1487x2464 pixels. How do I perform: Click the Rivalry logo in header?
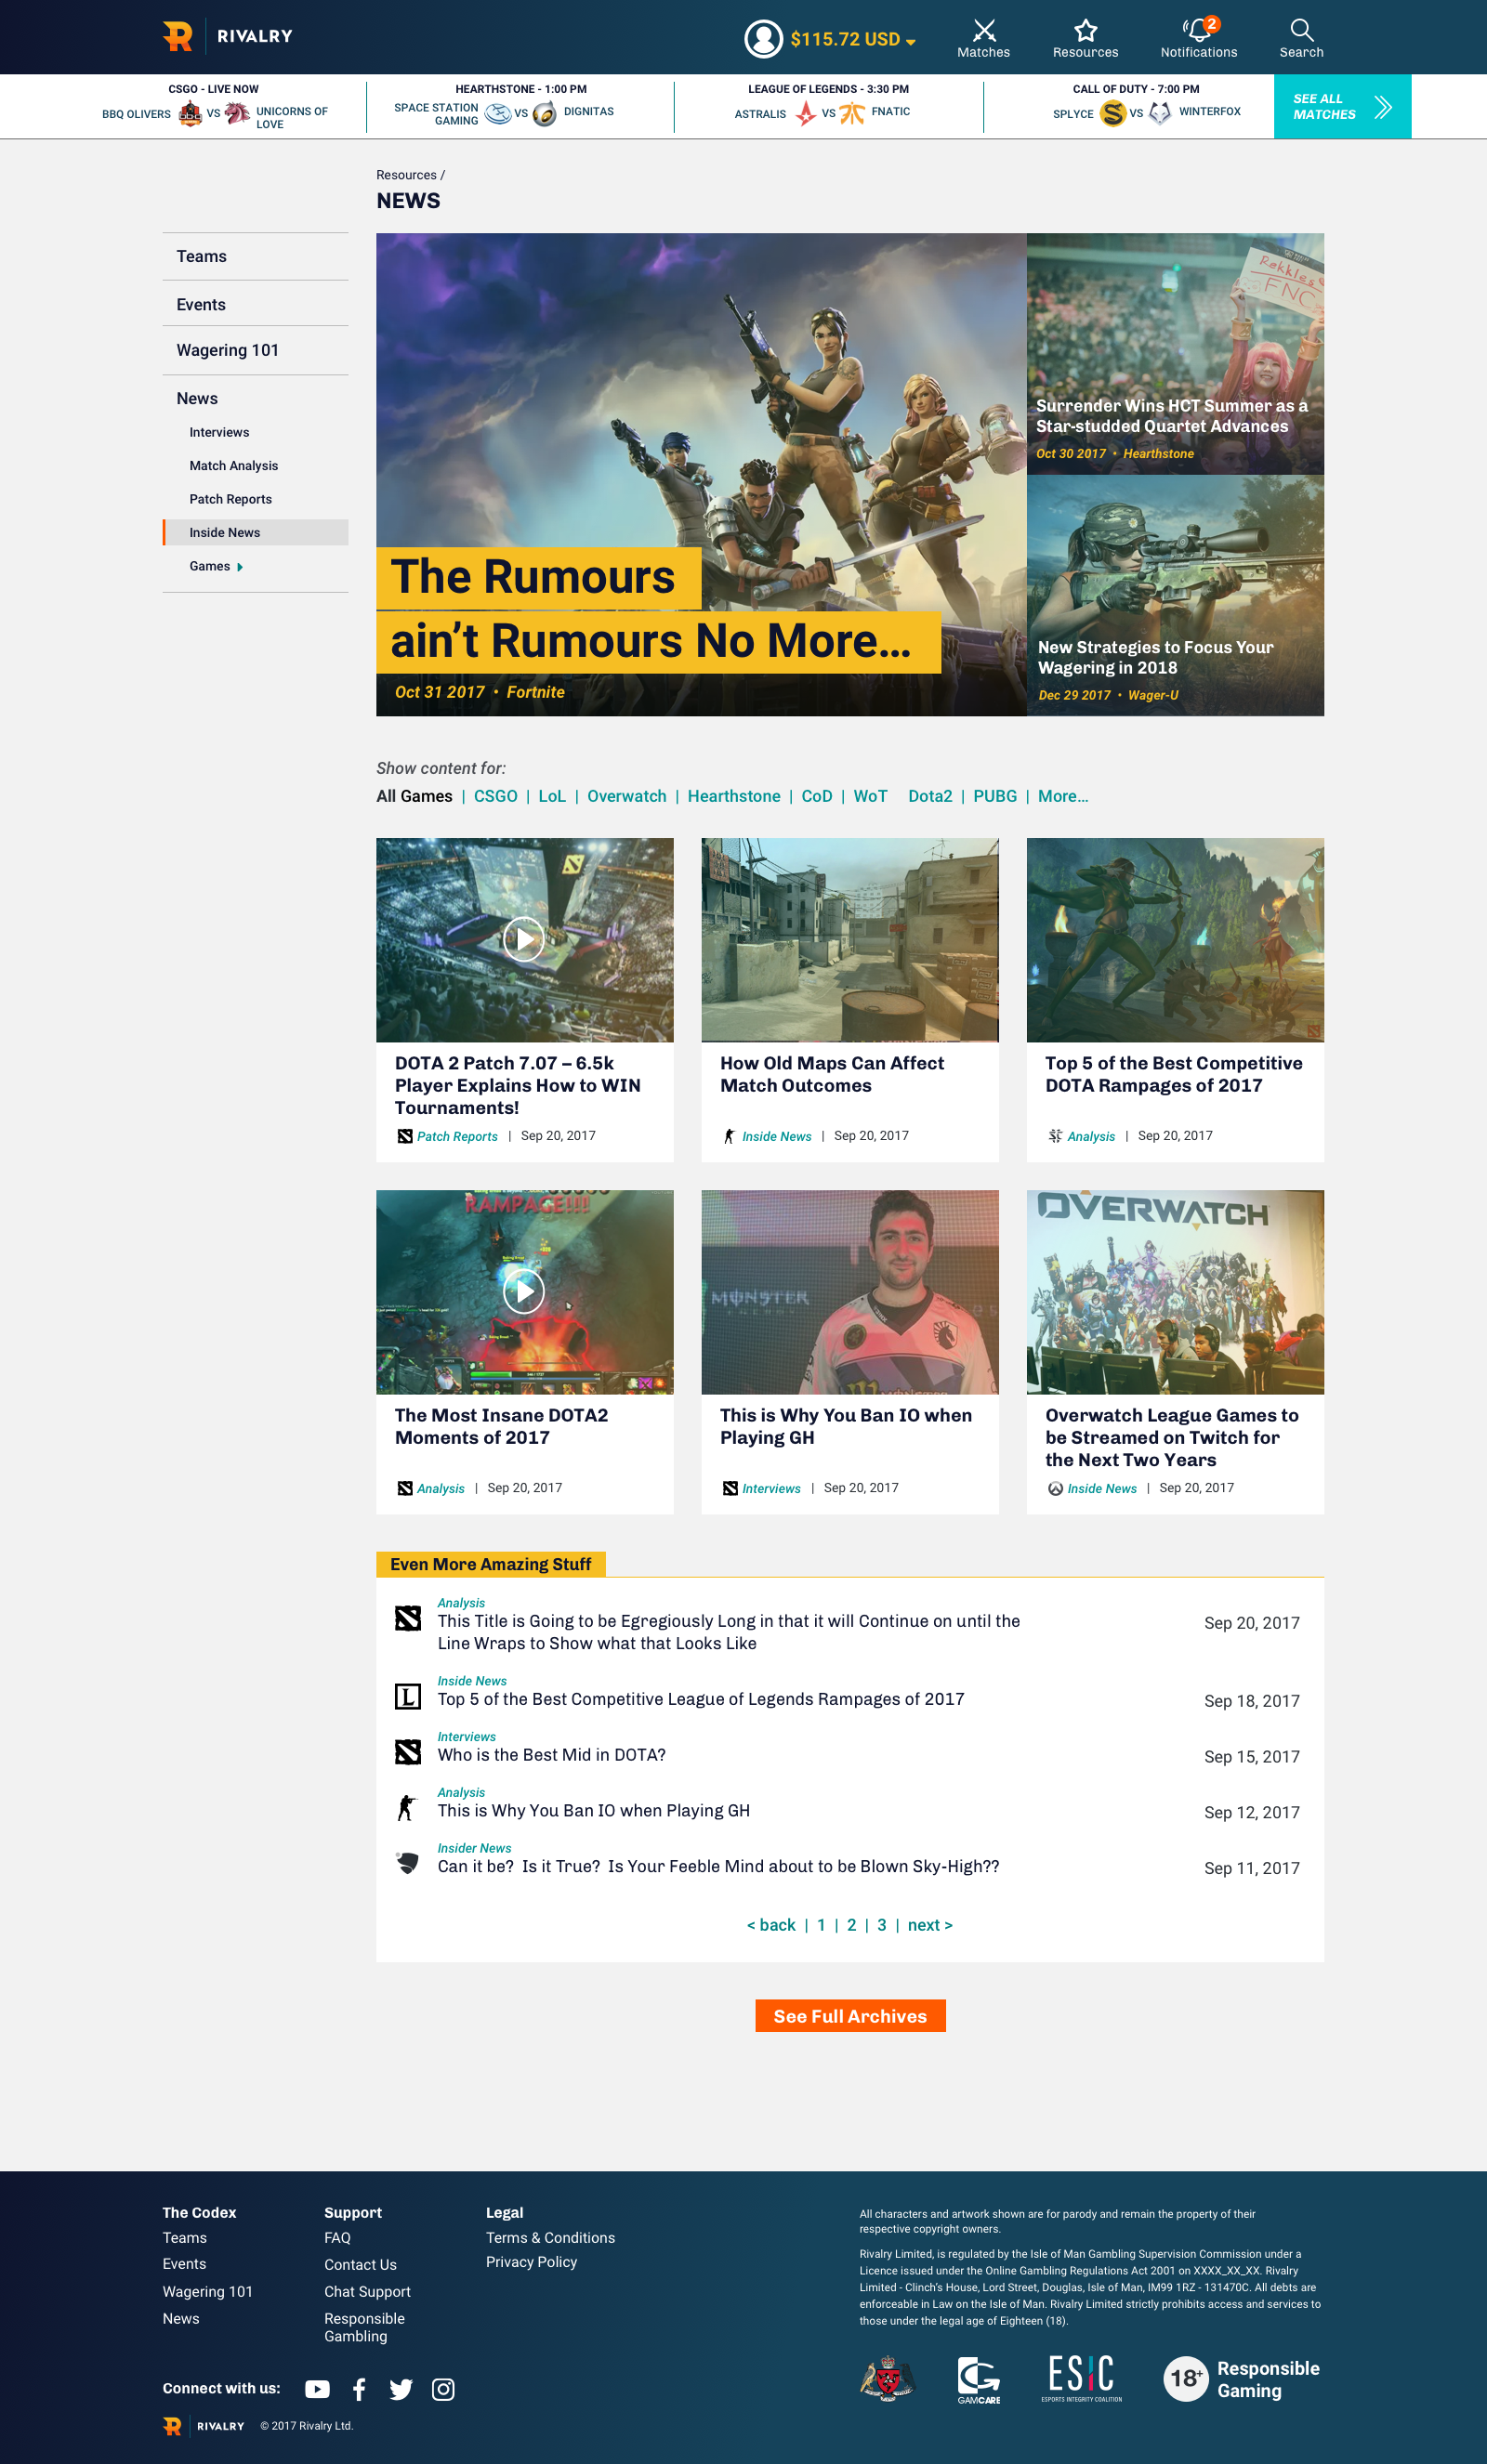(x=228, y=36)
